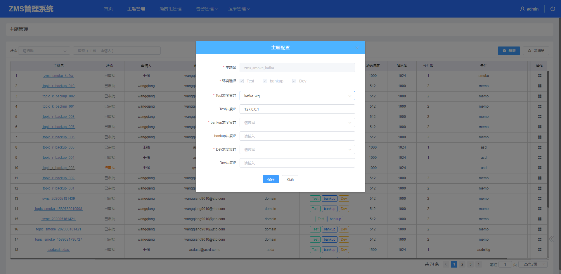Open action grid icon for topic_r_backup_003 row
This screenshot has width=561, height=274.
point(540,168)
